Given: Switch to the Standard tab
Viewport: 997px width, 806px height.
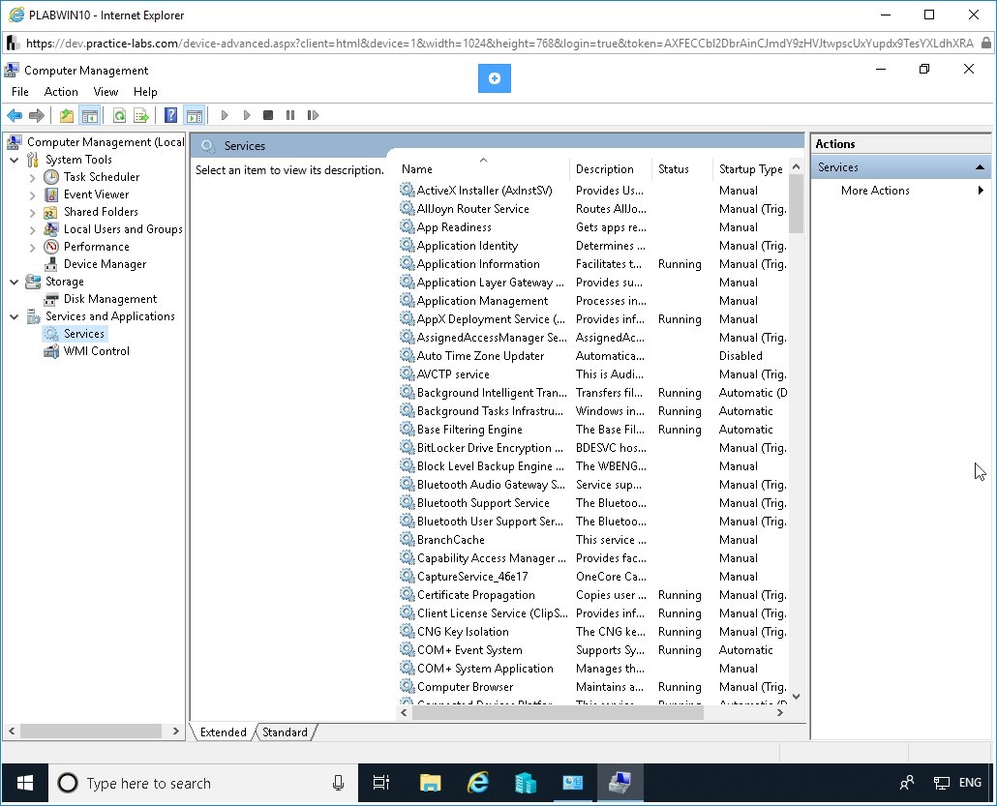Looking at the screenshot, I should pyautogui.click(x=285, y=732).
